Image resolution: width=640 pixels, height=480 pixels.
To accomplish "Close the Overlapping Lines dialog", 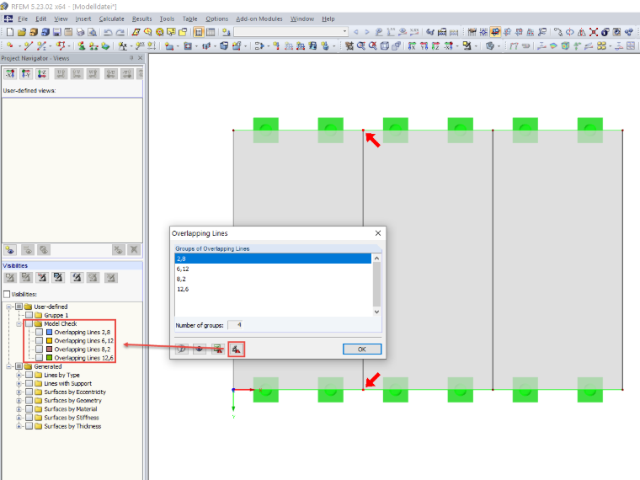I will (x=378, y=233).
